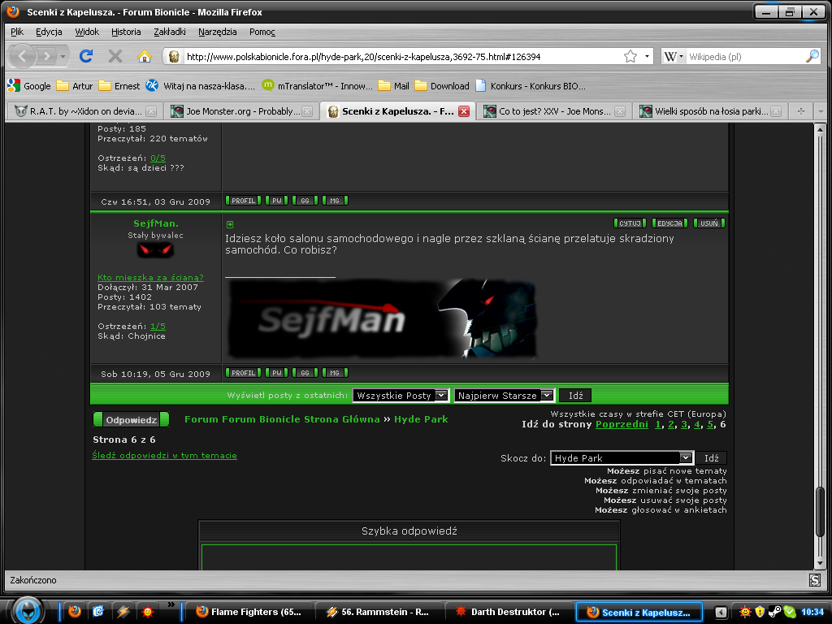This screenshot has height=624, width=832.
Task: Open the list all tabs dropdown
Action: pos(821,111)
